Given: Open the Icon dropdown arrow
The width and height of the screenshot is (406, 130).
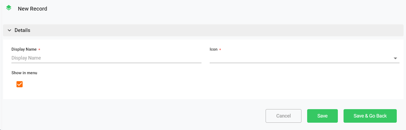Looking at the screenshot, I should tap(395, 58).
